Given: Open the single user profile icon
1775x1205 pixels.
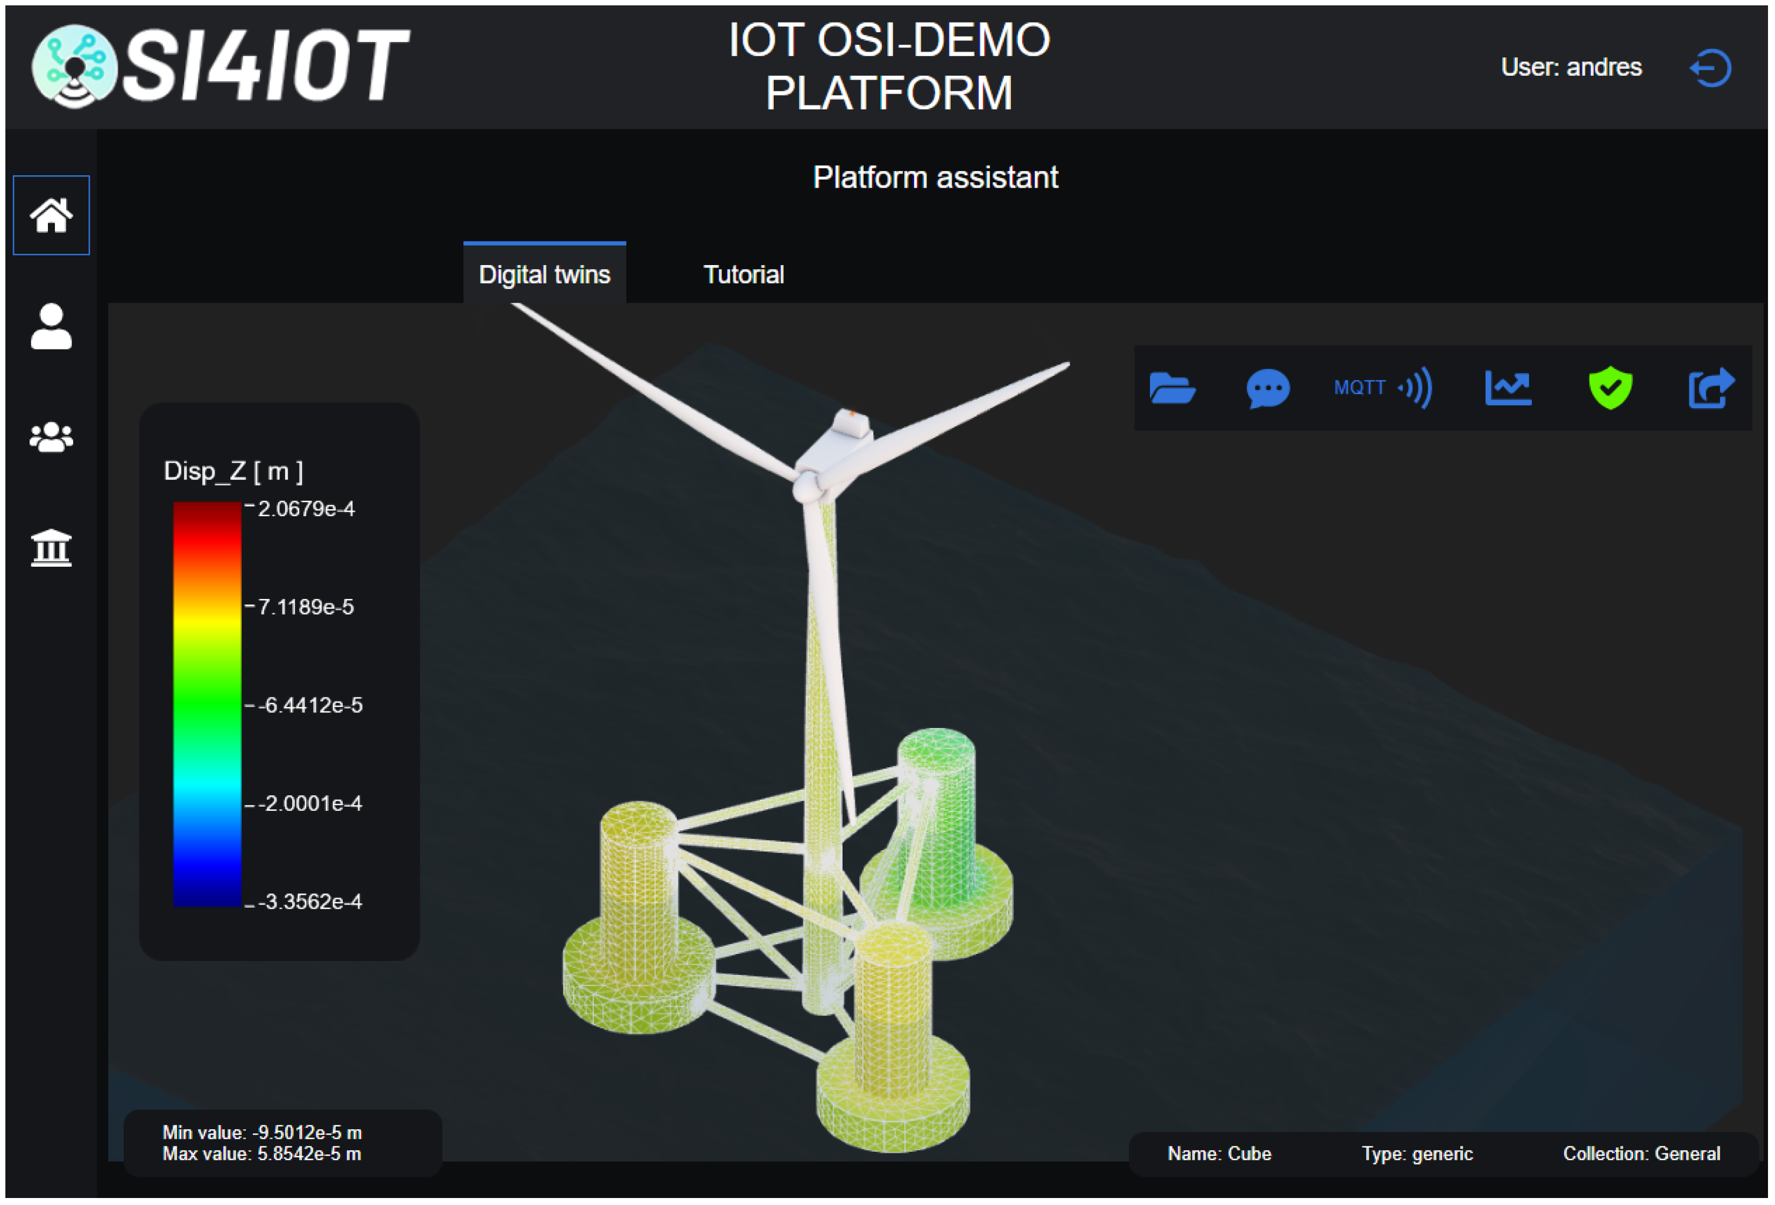Looking at the screenshot, I should coord(51,326).
